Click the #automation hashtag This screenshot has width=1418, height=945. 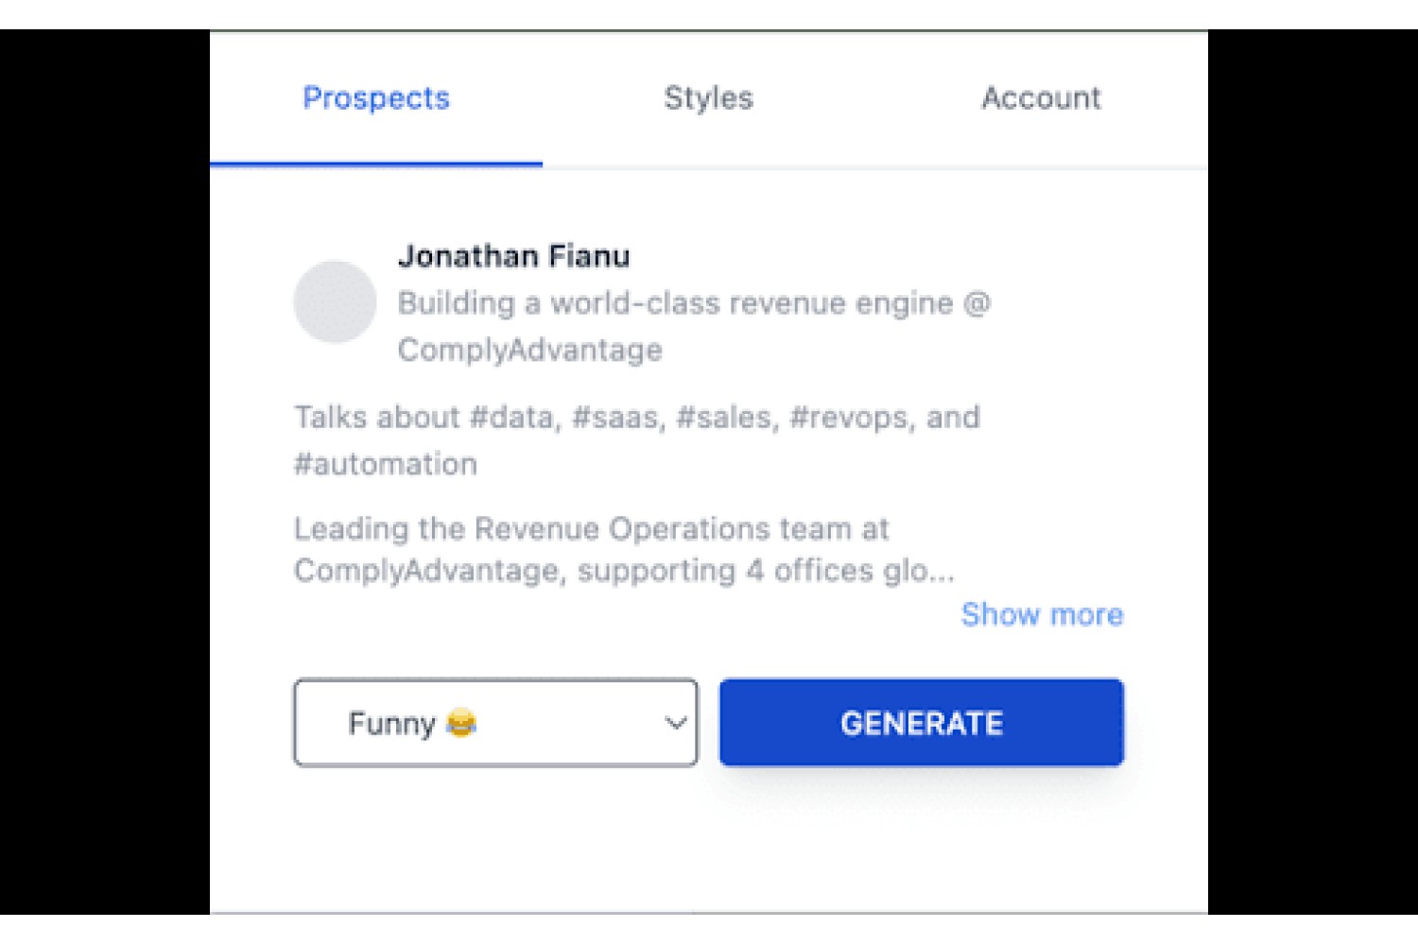386,464
